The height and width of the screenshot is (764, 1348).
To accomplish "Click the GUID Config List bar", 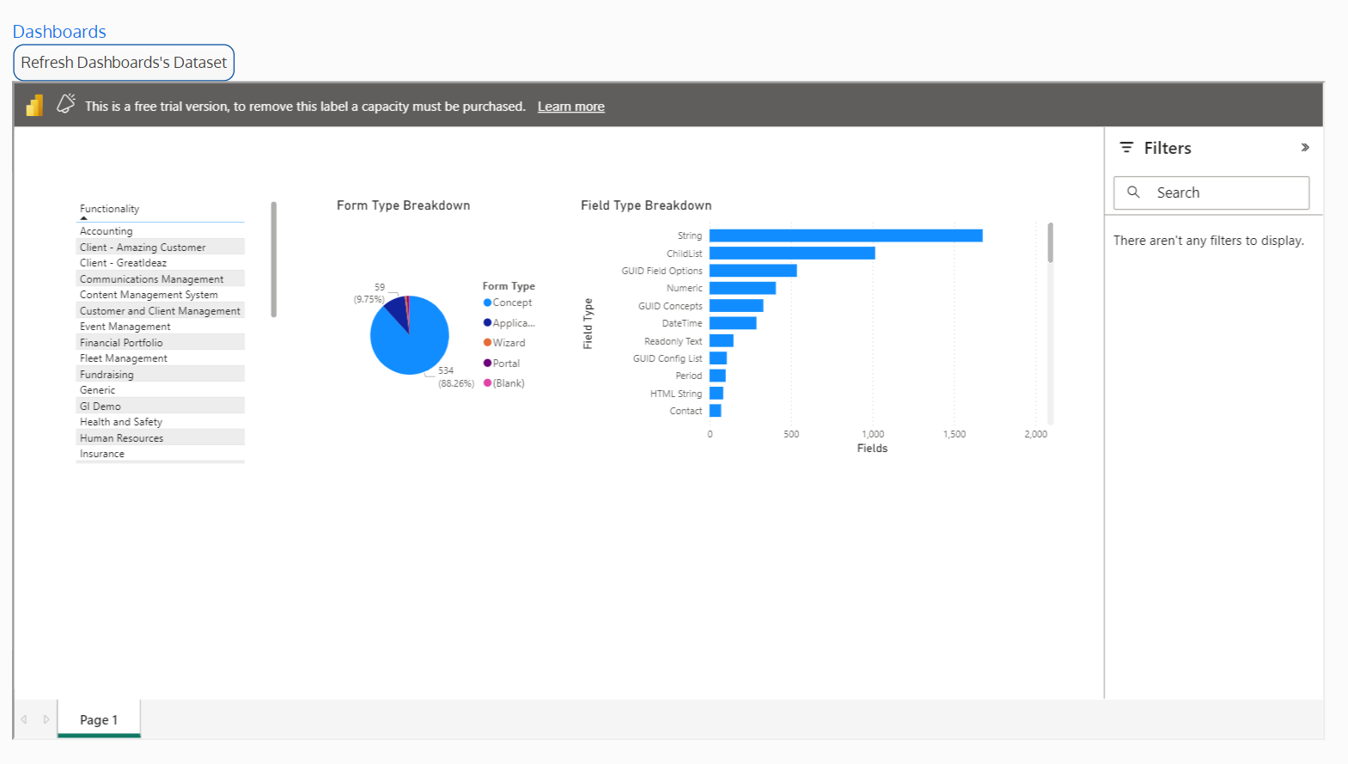I will point(718,358).
